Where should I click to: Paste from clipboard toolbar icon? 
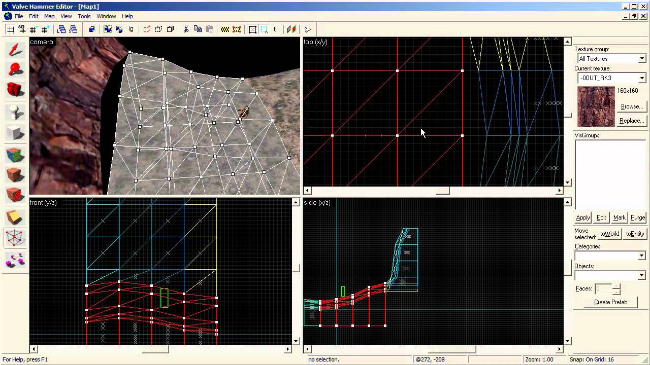click(x=209, y=29)
